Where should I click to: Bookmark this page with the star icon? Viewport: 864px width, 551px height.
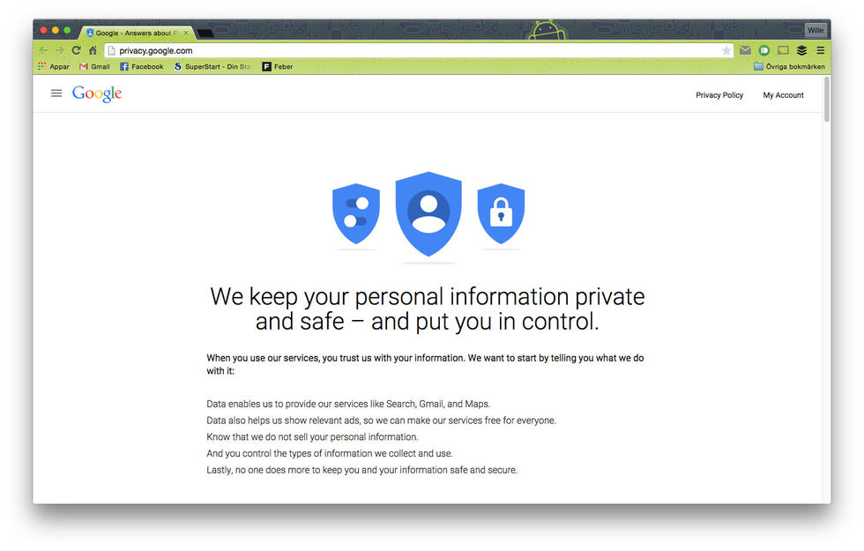[726, 50]
